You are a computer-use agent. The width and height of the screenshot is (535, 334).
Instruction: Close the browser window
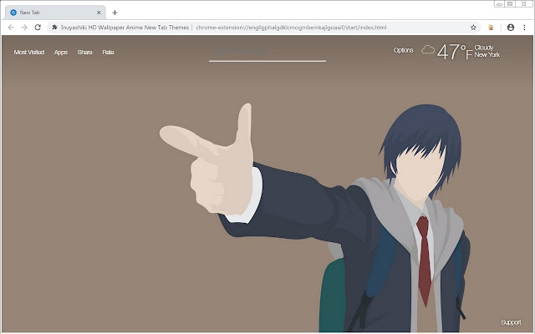click(x=524, y=4)
